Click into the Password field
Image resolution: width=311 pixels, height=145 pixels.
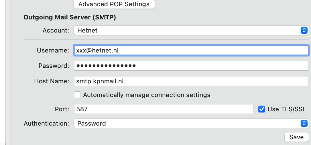click(x=191, y=66)
